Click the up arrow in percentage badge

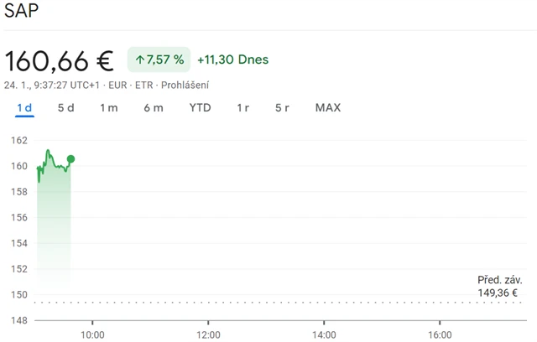139,60
